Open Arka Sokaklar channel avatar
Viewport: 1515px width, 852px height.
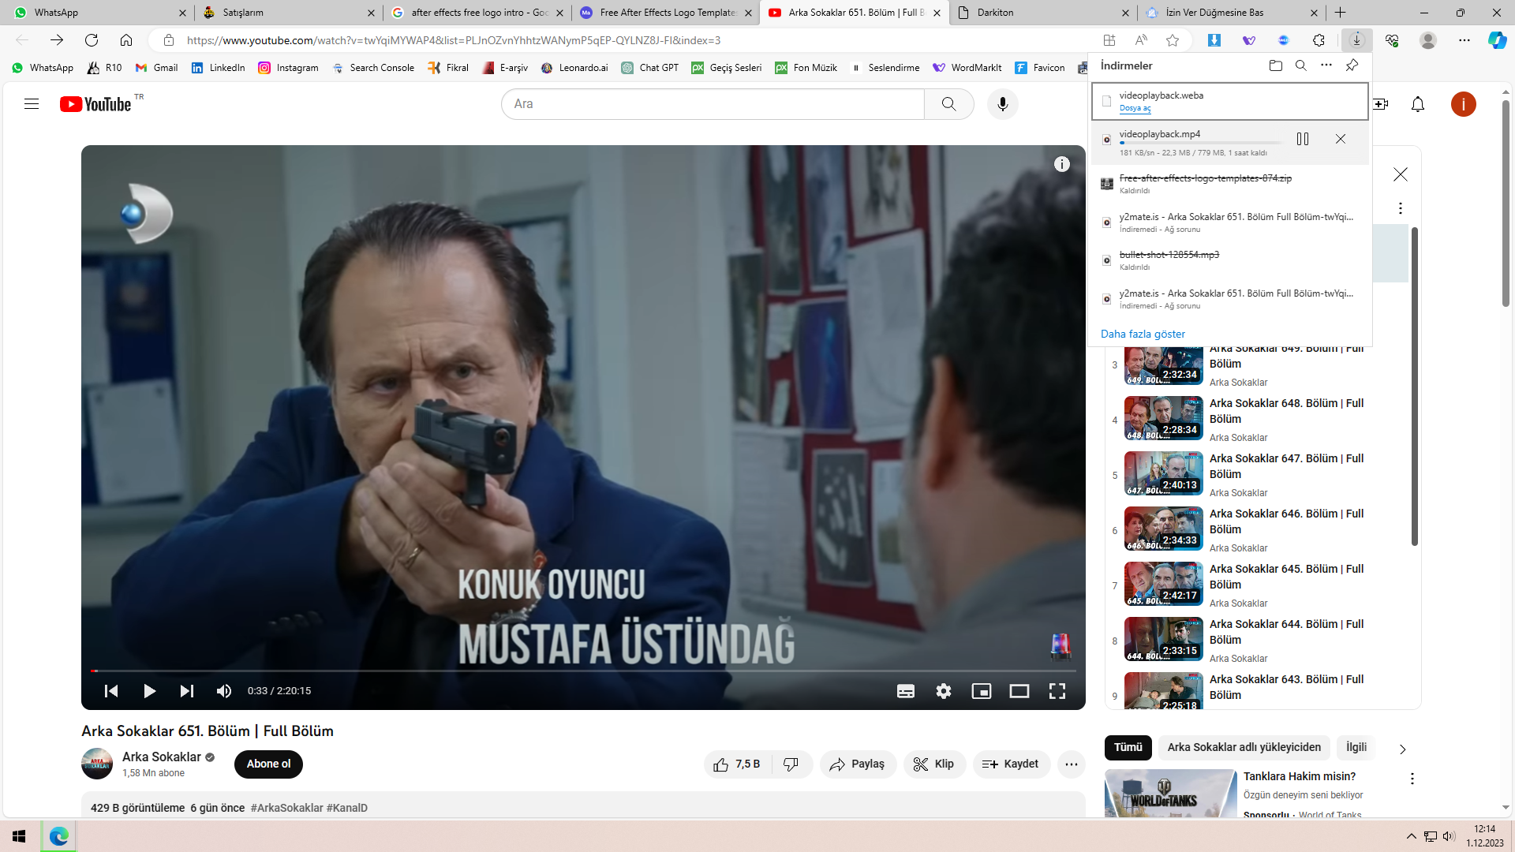click(x=97, y=764)
